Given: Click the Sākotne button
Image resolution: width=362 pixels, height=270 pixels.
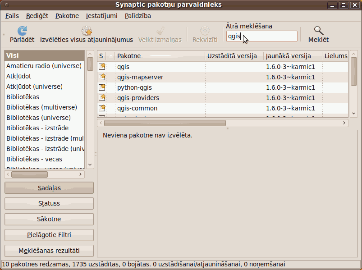Looking at the screenshot, I should tap(49, 219).
